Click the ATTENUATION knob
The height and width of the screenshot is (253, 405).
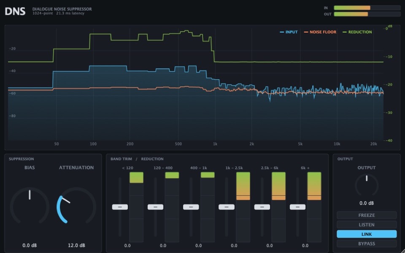[x=76, y=206]
